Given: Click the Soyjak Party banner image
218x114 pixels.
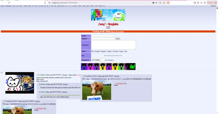Looking at the screenshot, I should 108,15.
